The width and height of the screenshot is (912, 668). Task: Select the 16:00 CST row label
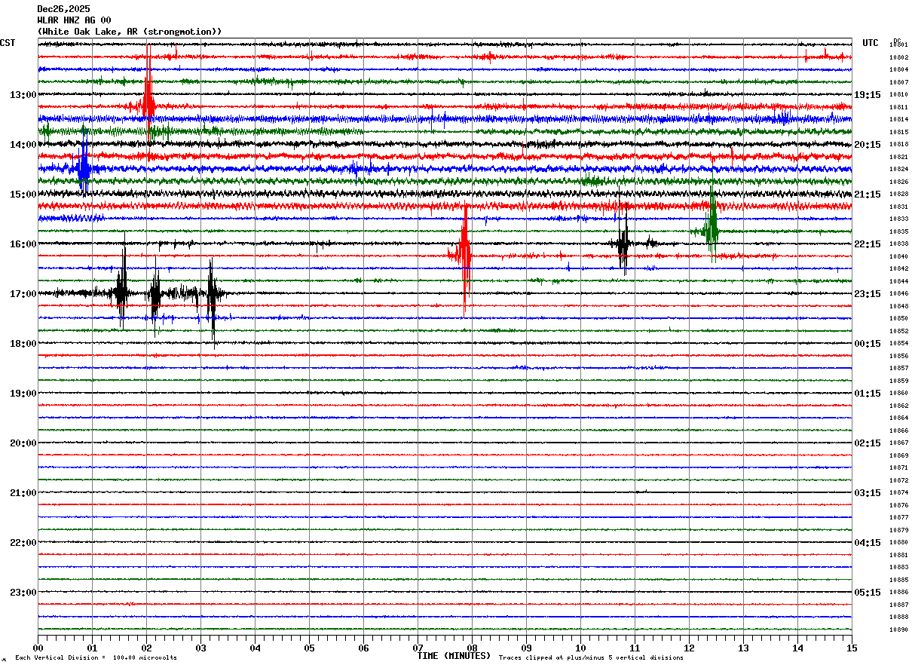tap(23, 244)
